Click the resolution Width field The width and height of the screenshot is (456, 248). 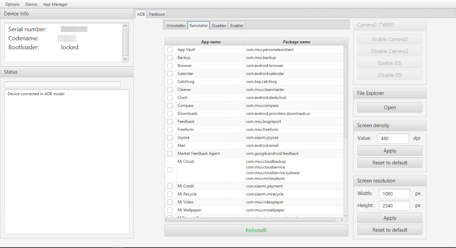tap(395, 194)
